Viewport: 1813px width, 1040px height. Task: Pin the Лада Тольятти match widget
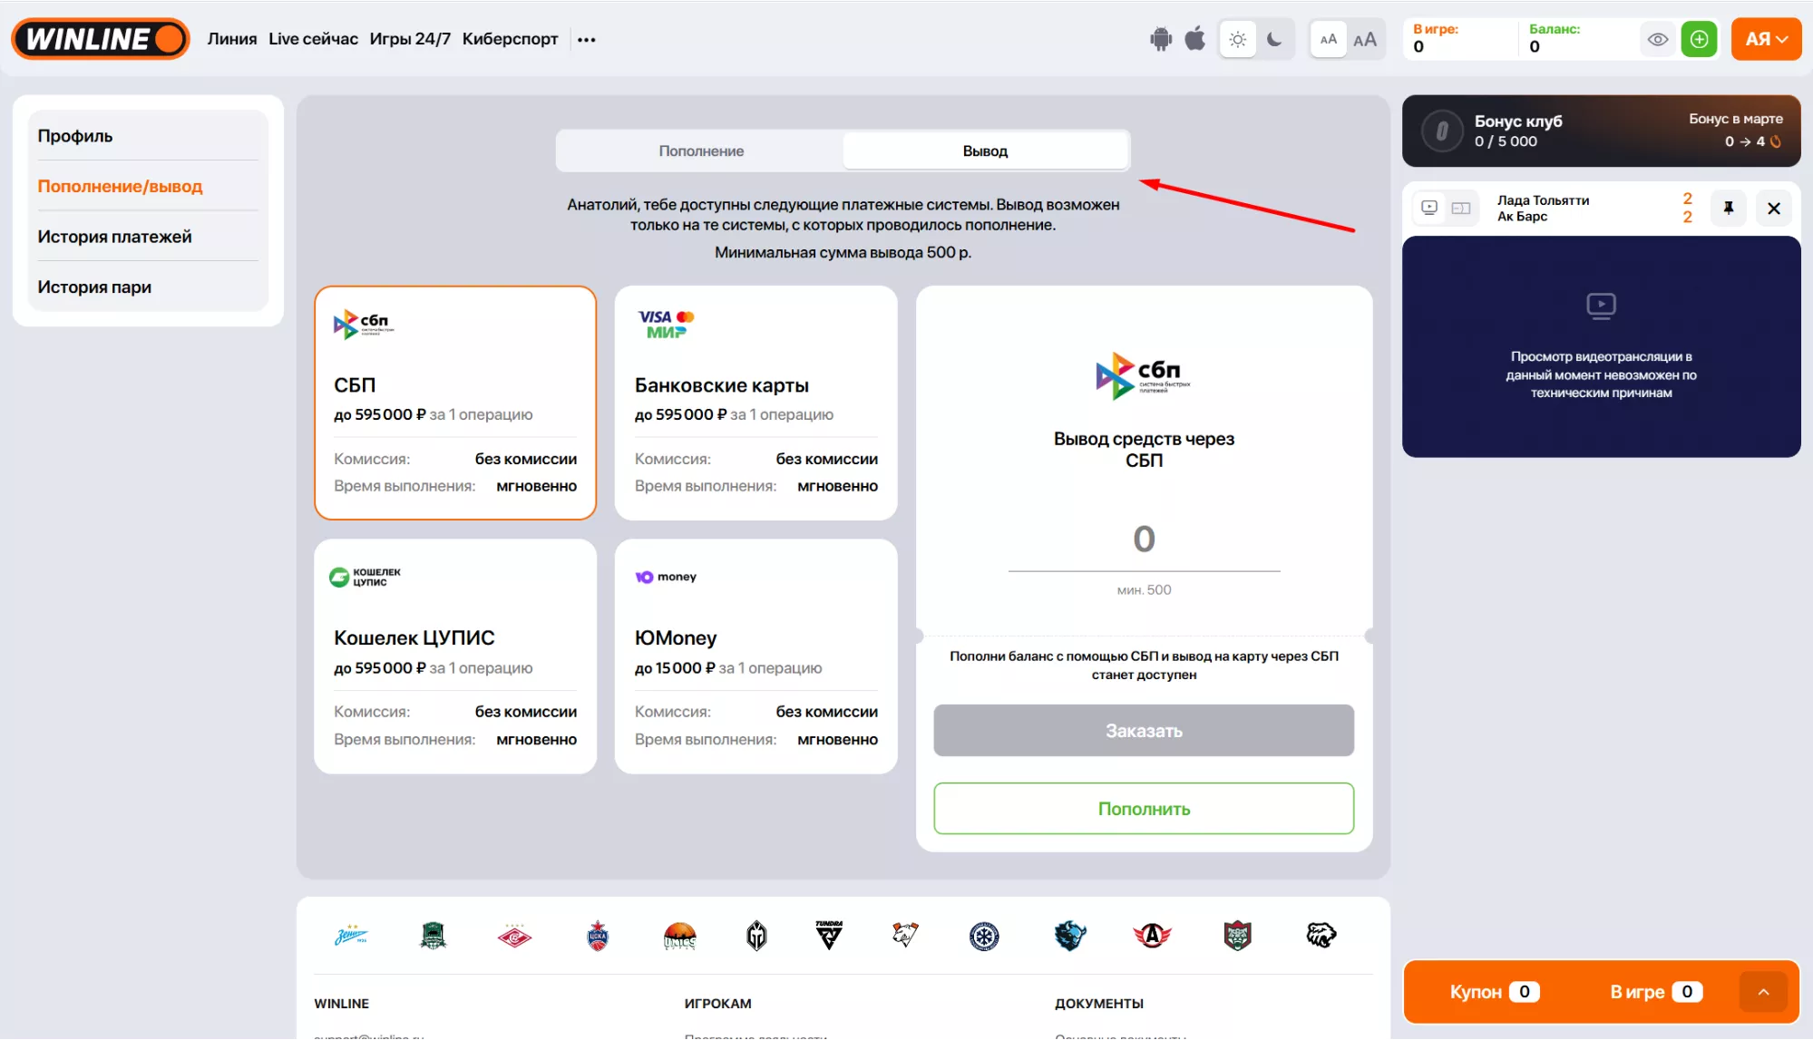(x=1729, y=209)
